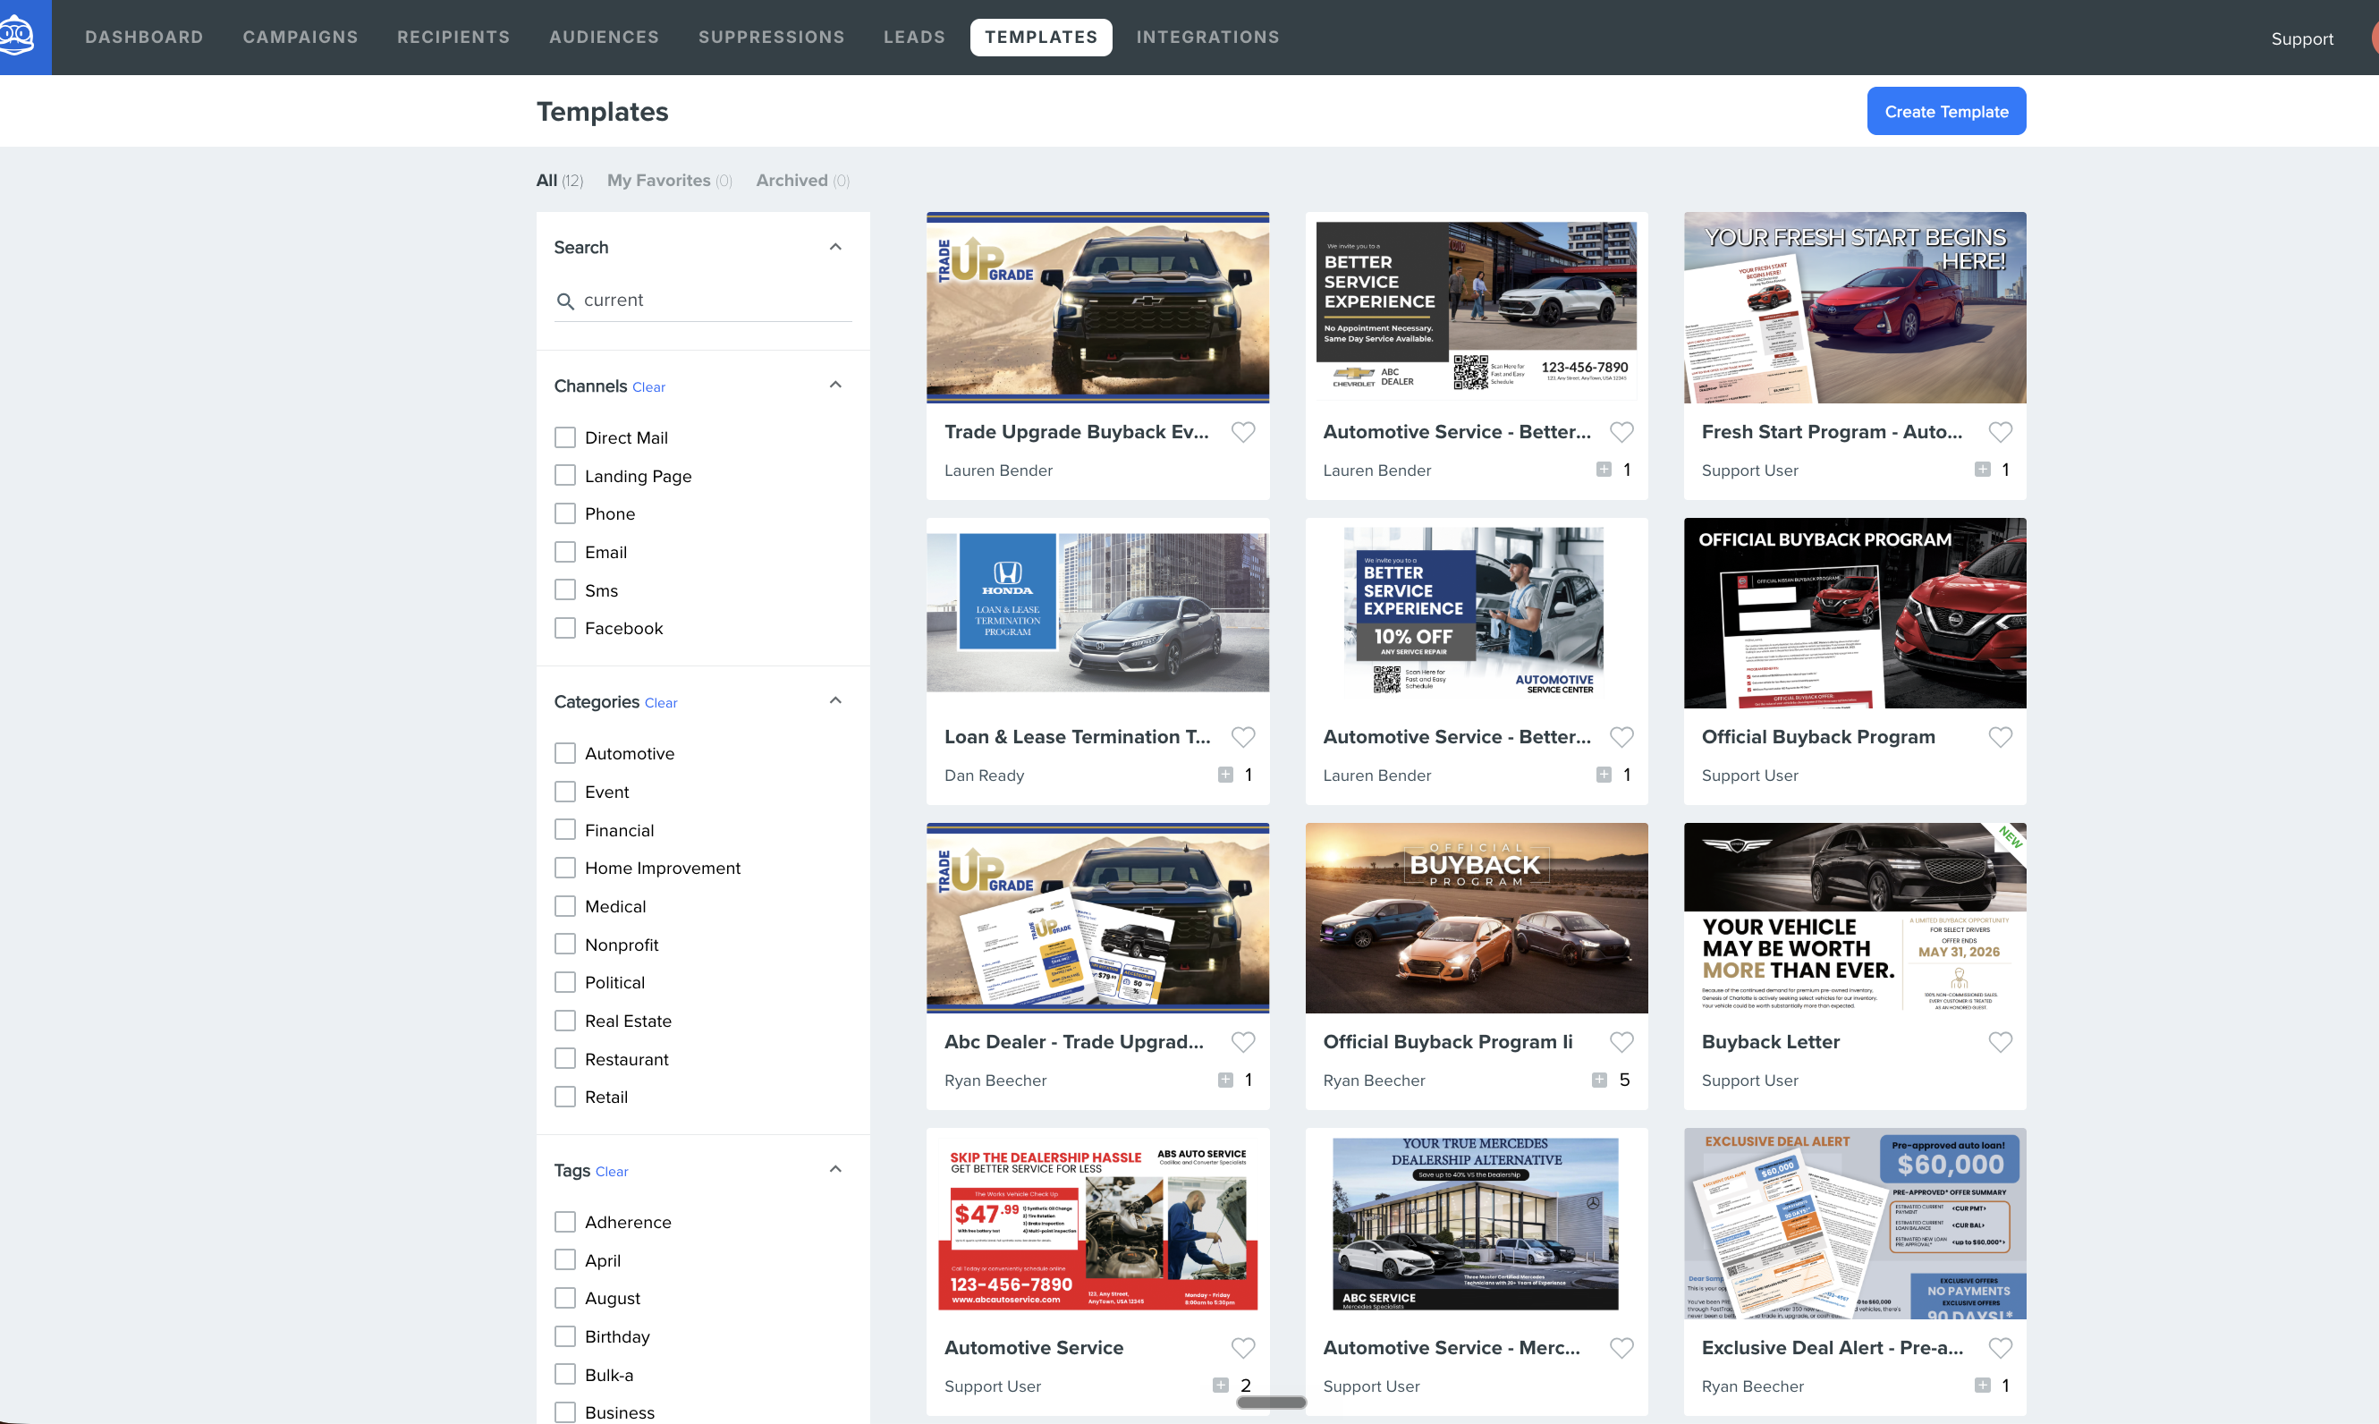Viewport: 2379px width, 1424px height.
Task: Check the Financial category
Action: pos(565,830)
